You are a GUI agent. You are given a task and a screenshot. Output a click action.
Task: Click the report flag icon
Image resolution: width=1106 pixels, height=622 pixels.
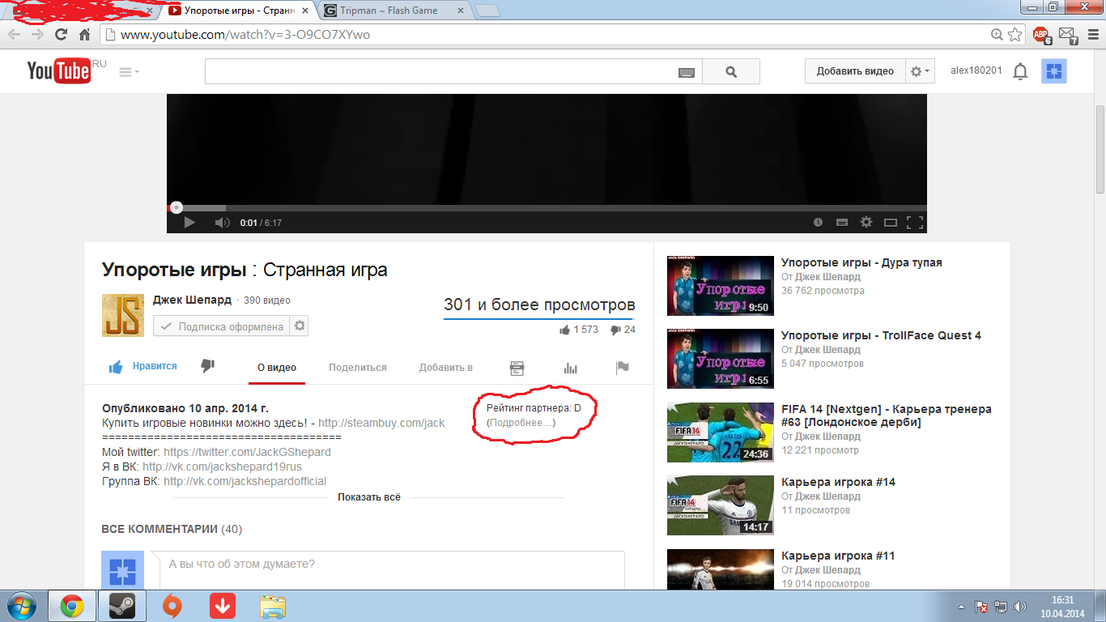[x=623, y=368]
